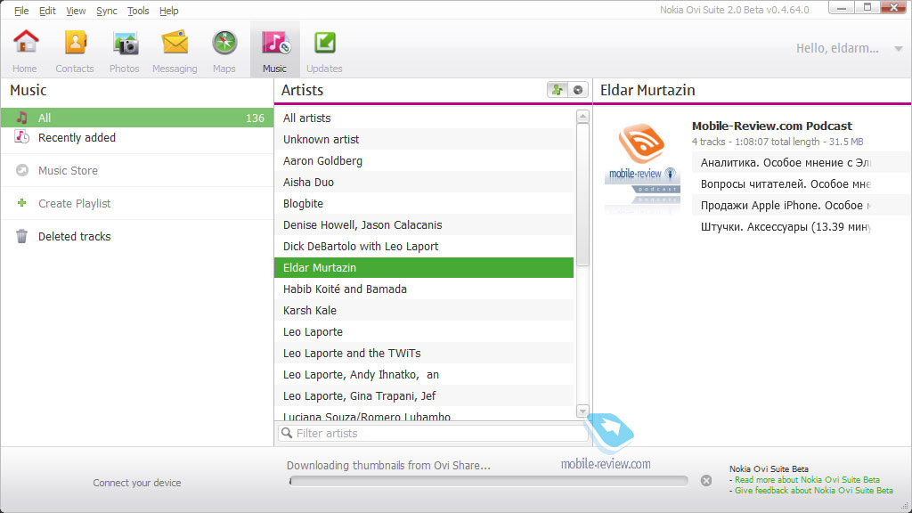This screenshot has width=912, height=513.
Task: Switch Artists panel to artist view
Action: click(x=558, y=90)
